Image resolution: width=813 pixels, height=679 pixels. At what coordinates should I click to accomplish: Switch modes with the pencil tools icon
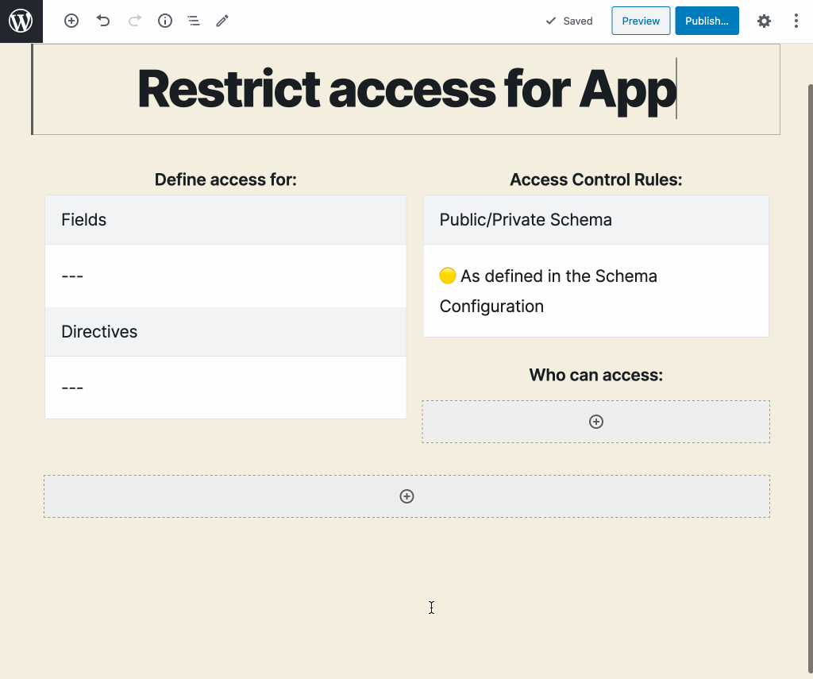tap(222, 21)
